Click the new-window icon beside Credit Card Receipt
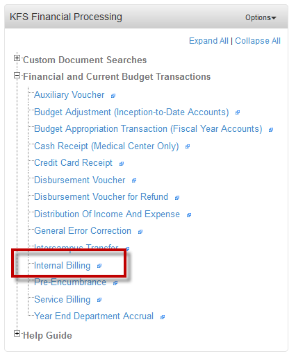Image resolution: width=296 pixels, height=356 pixels. pos(122,164)
